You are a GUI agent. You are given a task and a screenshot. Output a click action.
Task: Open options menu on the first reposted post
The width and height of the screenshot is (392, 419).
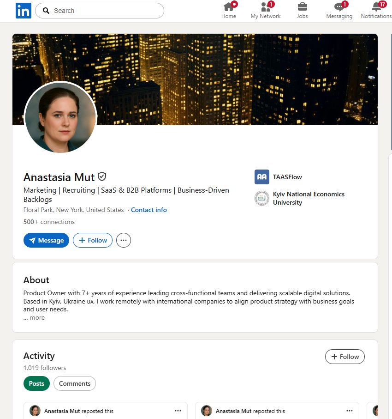[x=178, y=411]
